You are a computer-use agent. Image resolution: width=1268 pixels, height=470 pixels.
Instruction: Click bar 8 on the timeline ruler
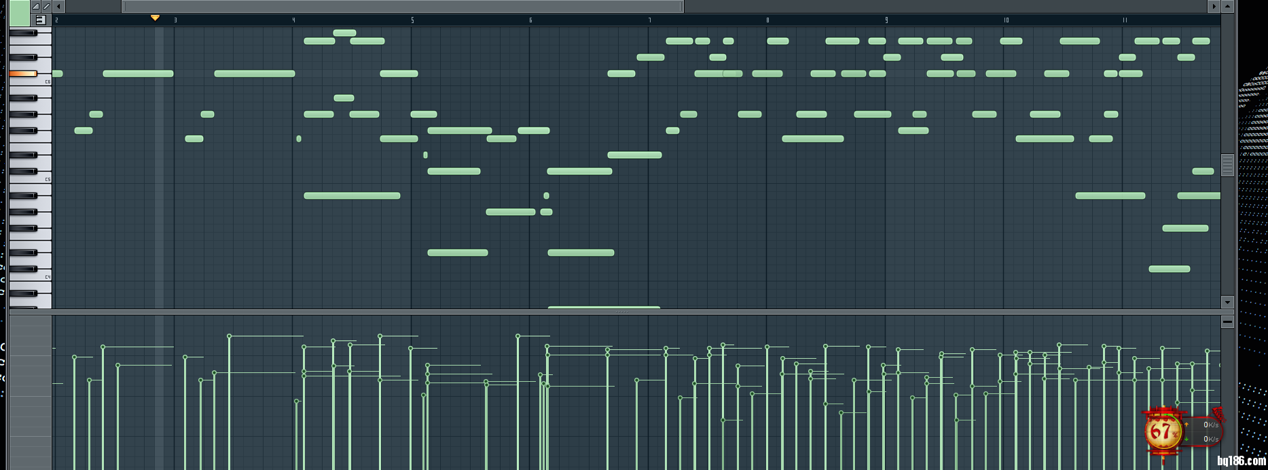click(x=767, y=20)
